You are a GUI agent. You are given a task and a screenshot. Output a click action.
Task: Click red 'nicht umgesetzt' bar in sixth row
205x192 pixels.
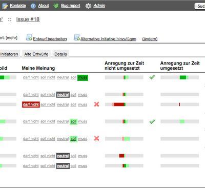click(x=124, y=156)
